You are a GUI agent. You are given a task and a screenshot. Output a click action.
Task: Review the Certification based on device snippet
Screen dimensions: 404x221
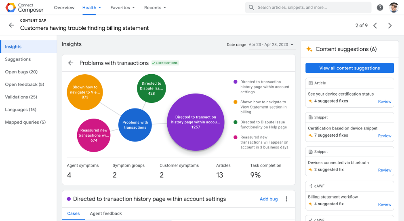(x=385, y=136)
